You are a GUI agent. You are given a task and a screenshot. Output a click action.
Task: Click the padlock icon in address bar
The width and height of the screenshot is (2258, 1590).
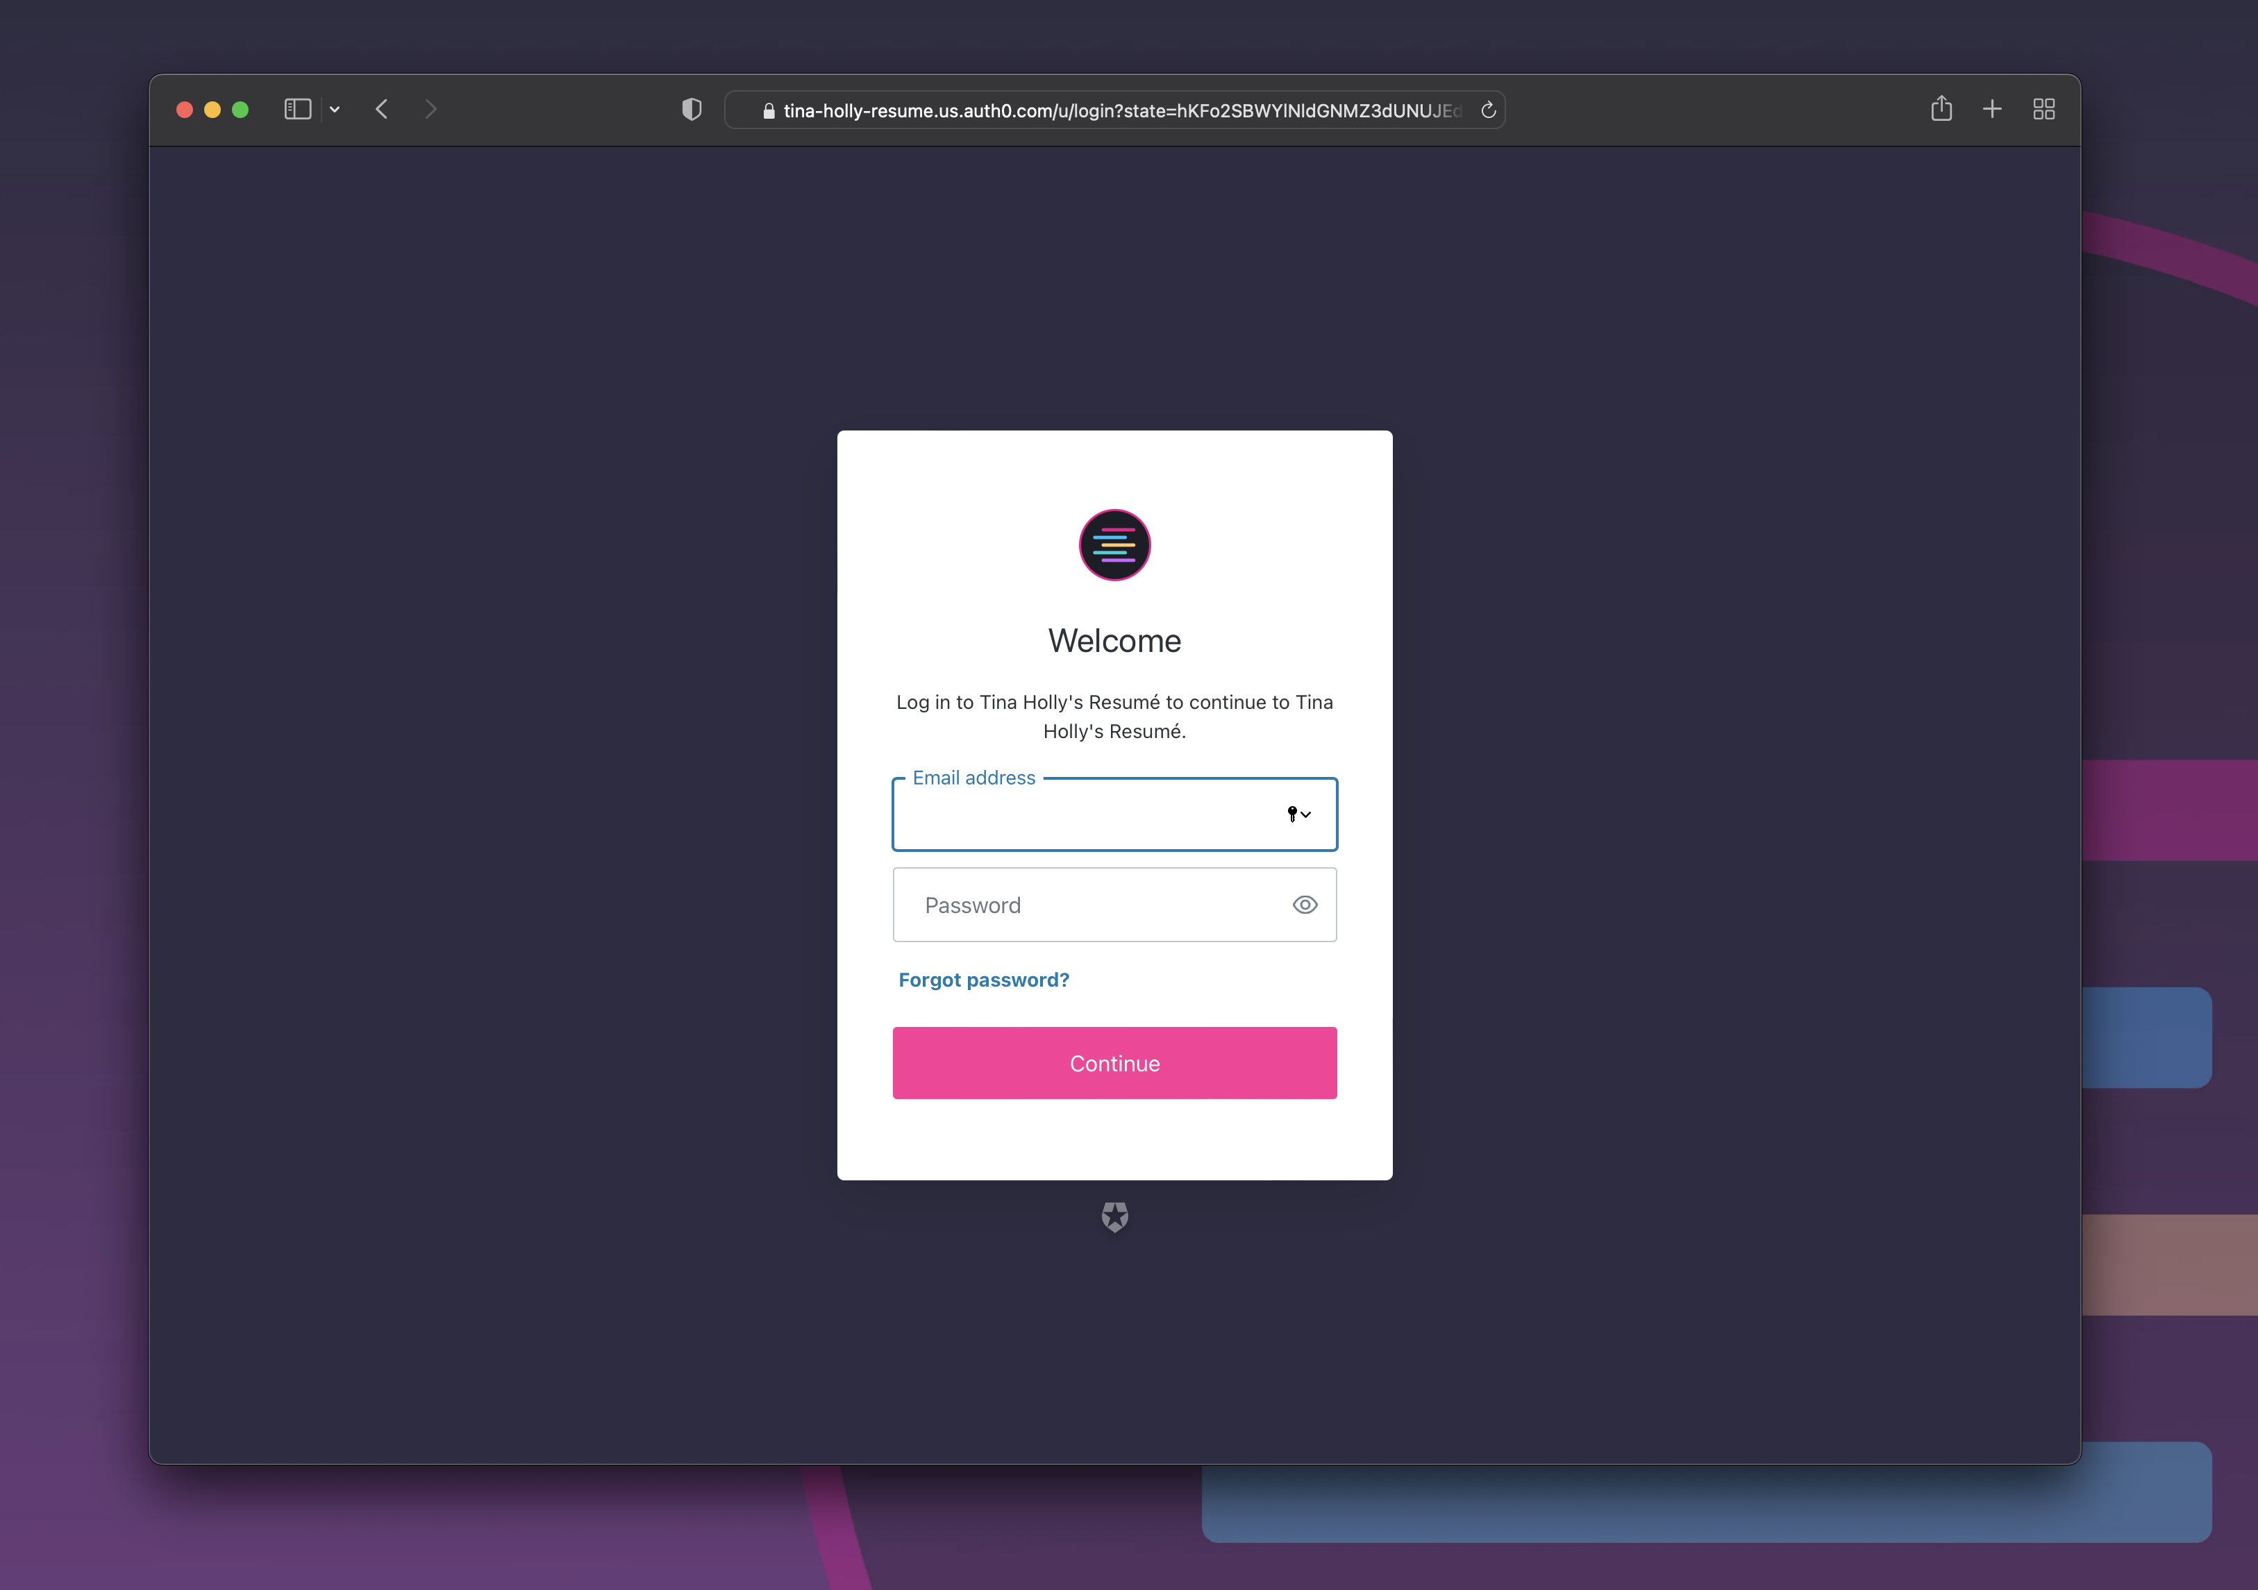pos(768,111)
